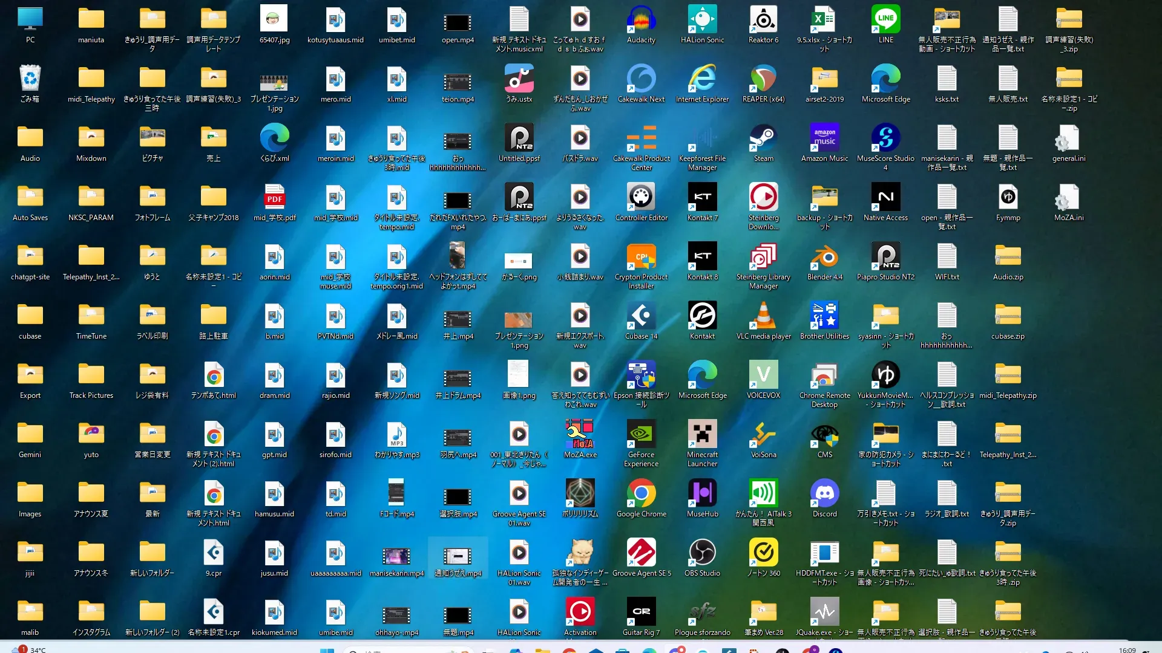Select the mid_学校.pdf file
The width and height of the screenshot is (1162, 653).
[274, 198]
